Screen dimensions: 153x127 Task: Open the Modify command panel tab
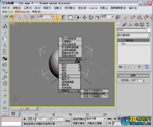(x=125, y=25)
